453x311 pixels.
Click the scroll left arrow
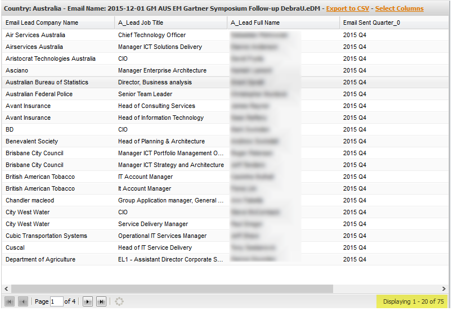[x=6, y=289]
